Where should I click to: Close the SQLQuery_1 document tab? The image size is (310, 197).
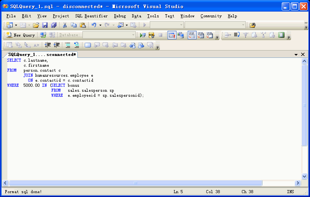point(303,54)
